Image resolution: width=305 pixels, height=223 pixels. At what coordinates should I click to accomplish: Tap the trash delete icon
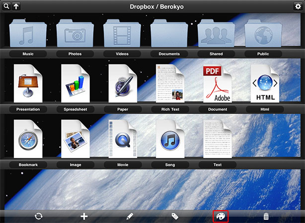pyautogui.click(x=266, y=216)
